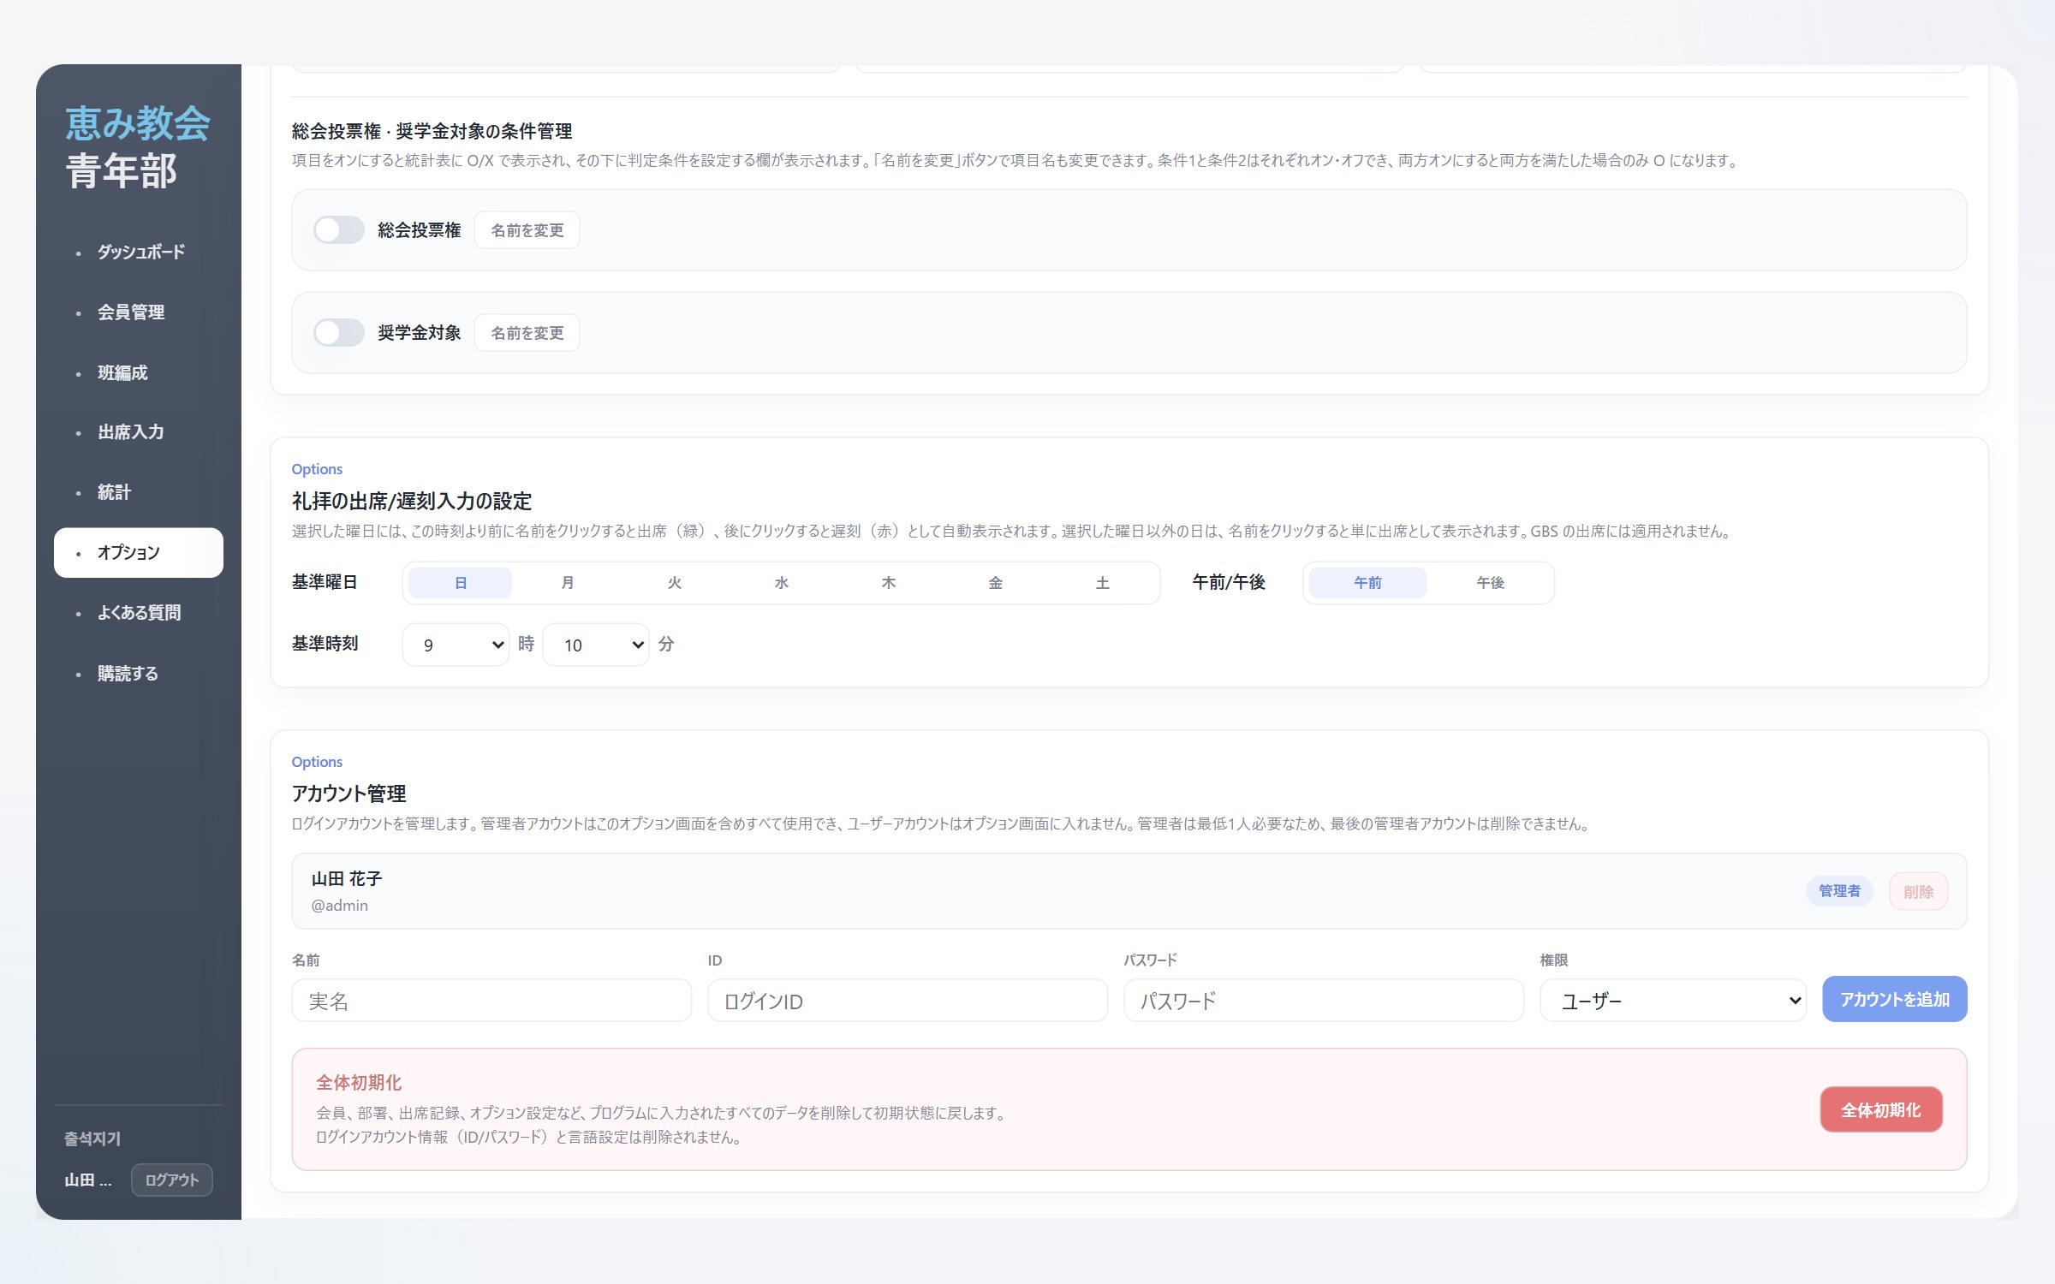Select 水 as the base weekday
The width and height of the screenshot is (2055, 1284).
click(782, 583)
